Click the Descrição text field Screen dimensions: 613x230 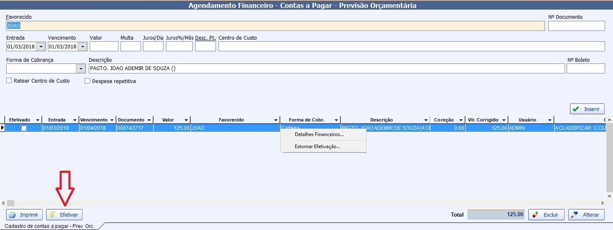327,68
